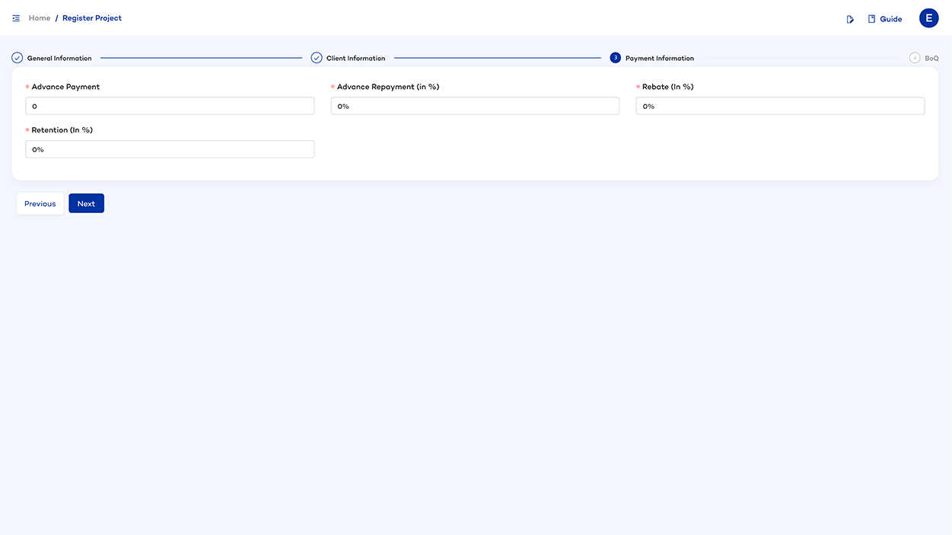This screenshot has height=535, width=952.
Task: Click the video tutorial icon beside Guide
Action: 850,19
